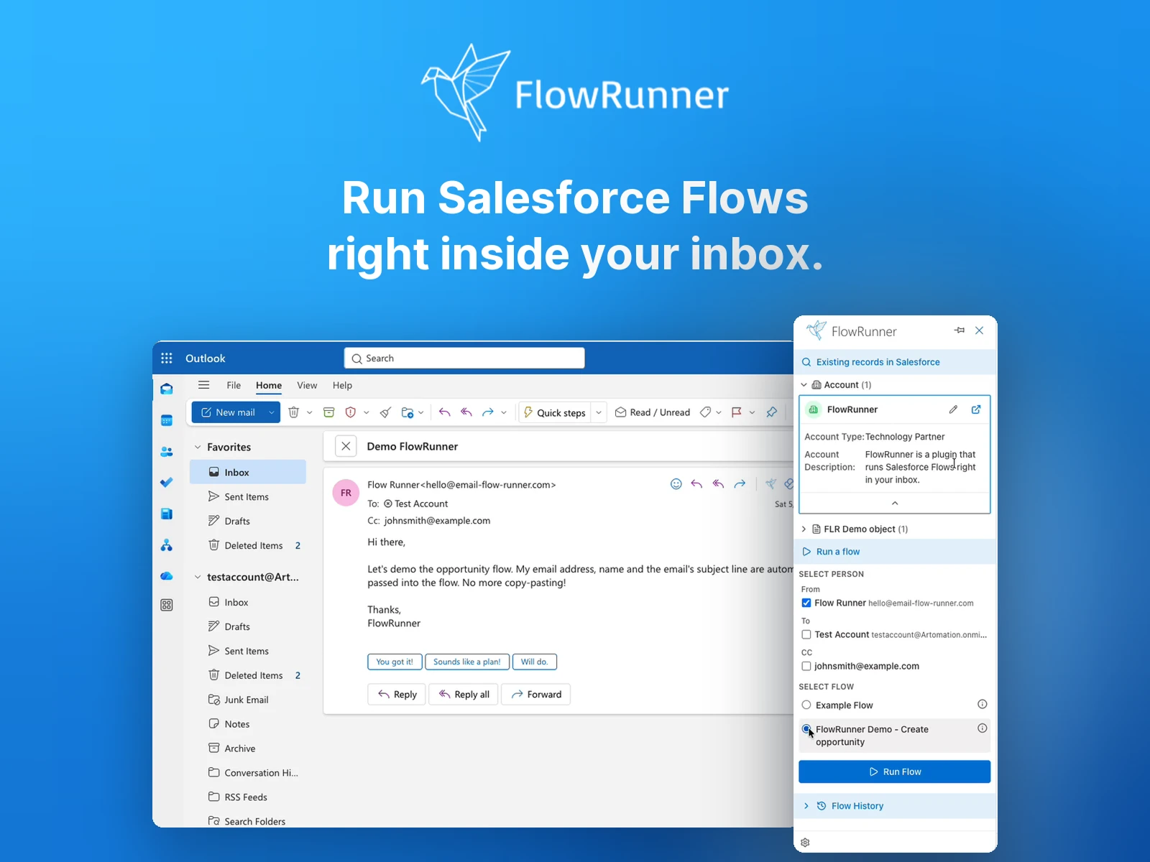1150x862 pixels.
Task: Open the Mail icon in left rail
Action: 167,389
